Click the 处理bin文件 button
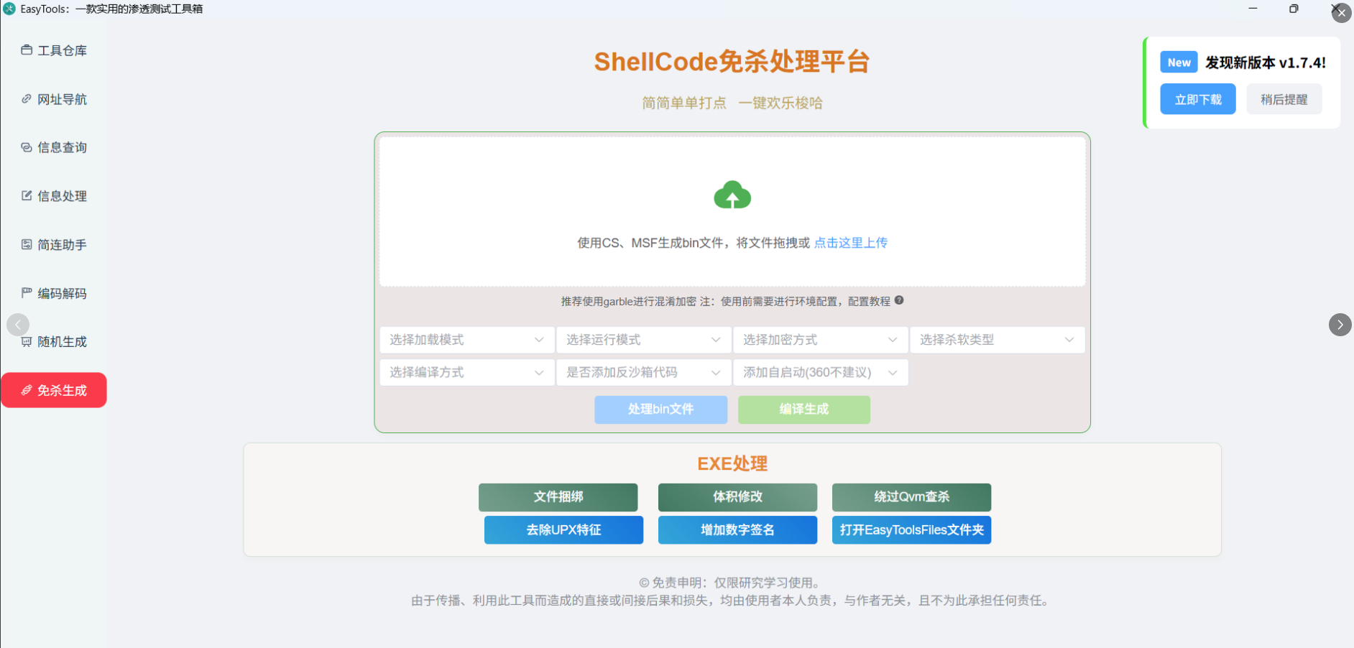This screenshot has height=648, width=1354. pos(660,409)
